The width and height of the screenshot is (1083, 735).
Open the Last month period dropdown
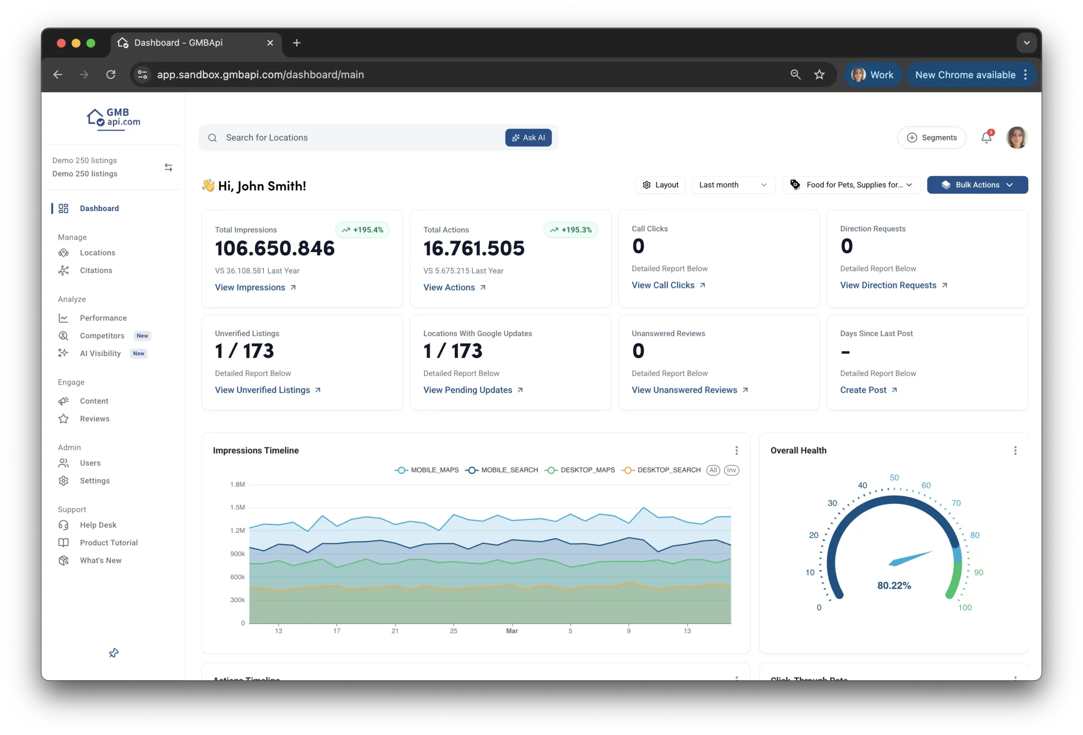coord(733,185)
